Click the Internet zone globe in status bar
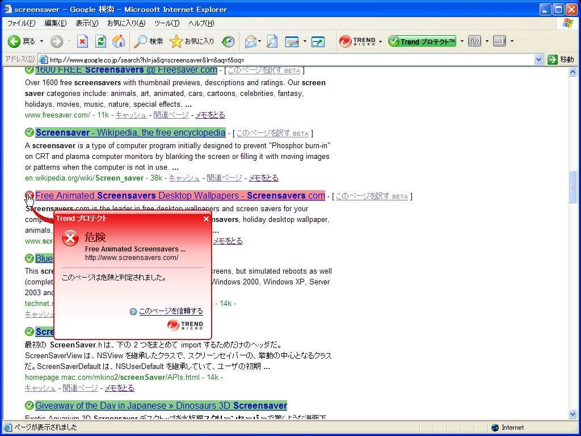The width and height of the screenshot is (581, 436). tap(495, 427)
